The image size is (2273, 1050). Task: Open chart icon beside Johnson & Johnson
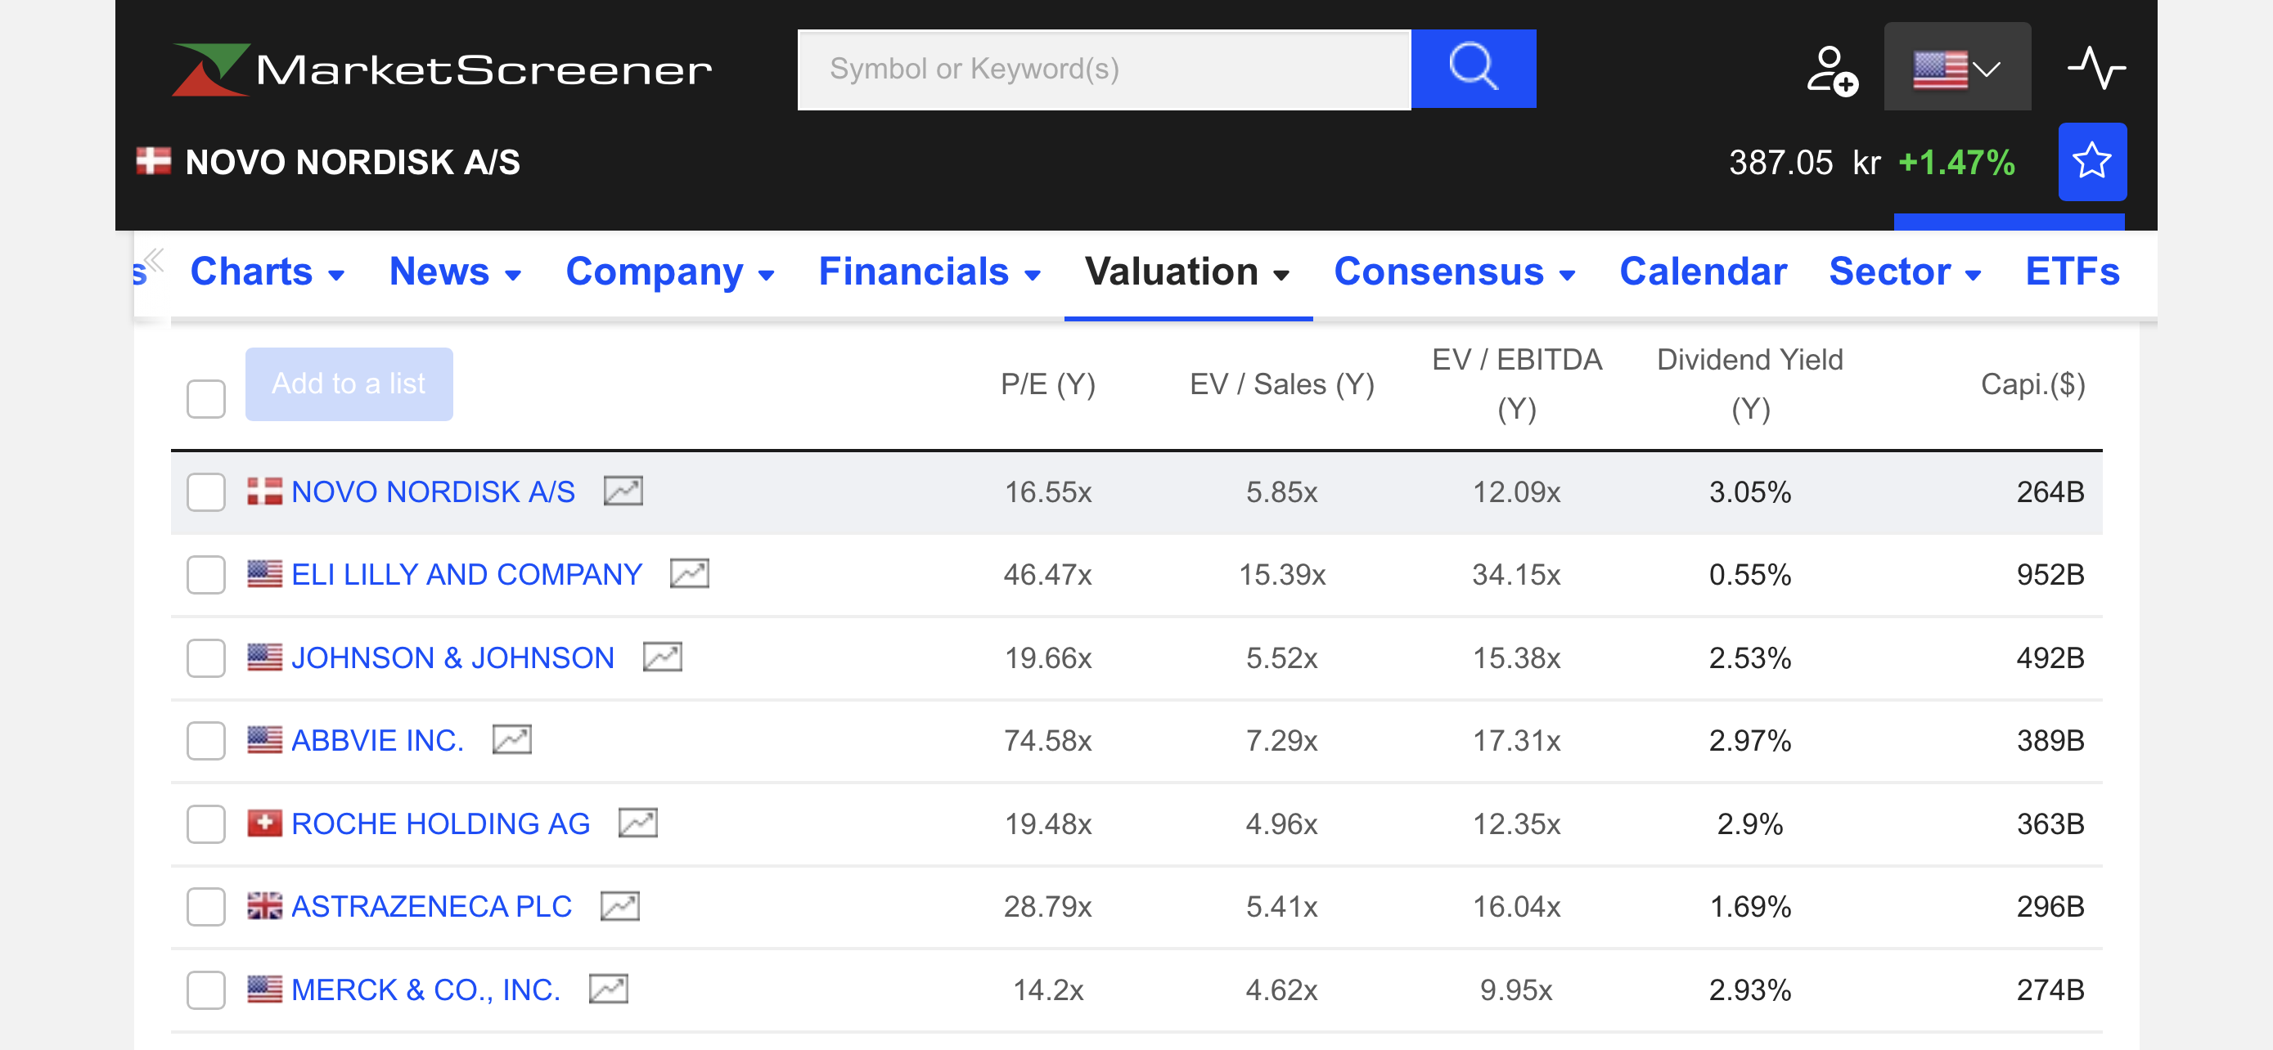coord(662,657)
